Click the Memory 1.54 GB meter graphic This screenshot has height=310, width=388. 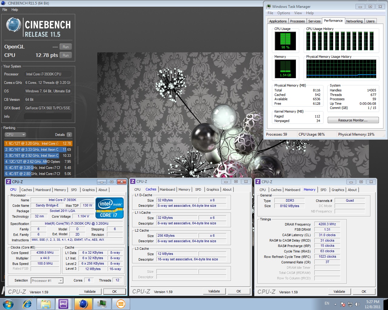coord(285,69)
